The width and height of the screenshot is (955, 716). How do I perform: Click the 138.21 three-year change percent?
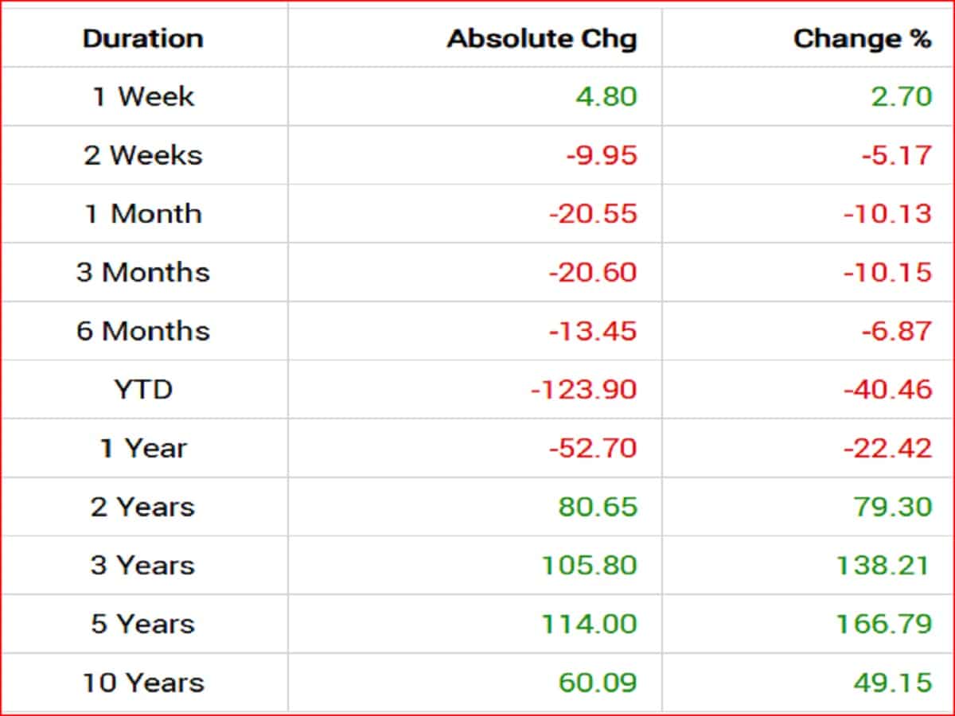pyautogui.click(x=883, y=565)
